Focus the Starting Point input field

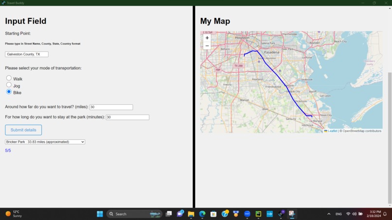pyautogui.click(x=27, y=54)
